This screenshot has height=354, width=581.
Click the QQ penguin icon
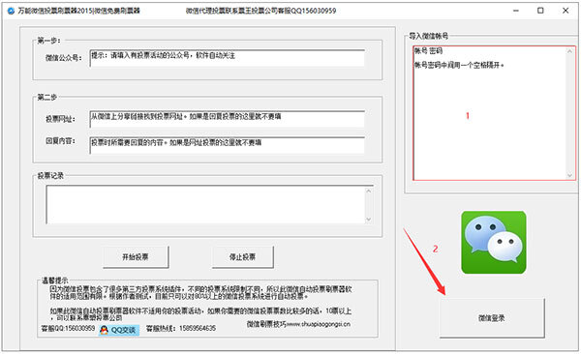pos(105,330)
